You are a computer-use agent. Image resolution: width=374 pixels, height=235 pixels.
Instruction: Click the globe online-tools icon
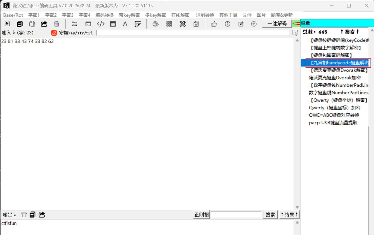point(155,24)
